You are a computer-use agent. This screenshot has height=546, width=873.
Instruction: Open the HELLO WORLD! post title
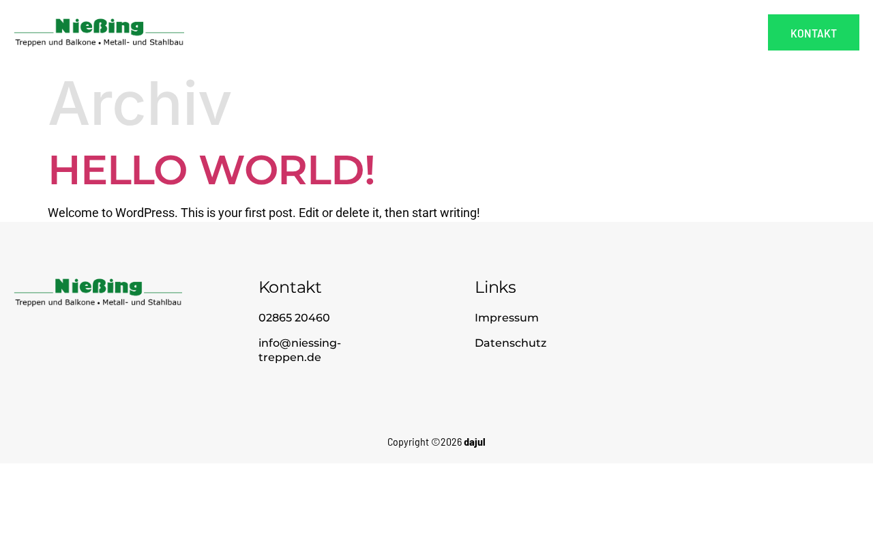211,170
